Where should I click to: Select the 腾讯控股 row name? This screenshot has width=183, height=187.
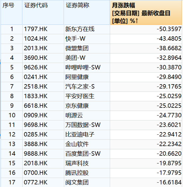coord(77,173)
